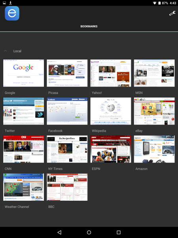Click the CNN label text
This screenshot has height=238, width=178.
(8, 169)
